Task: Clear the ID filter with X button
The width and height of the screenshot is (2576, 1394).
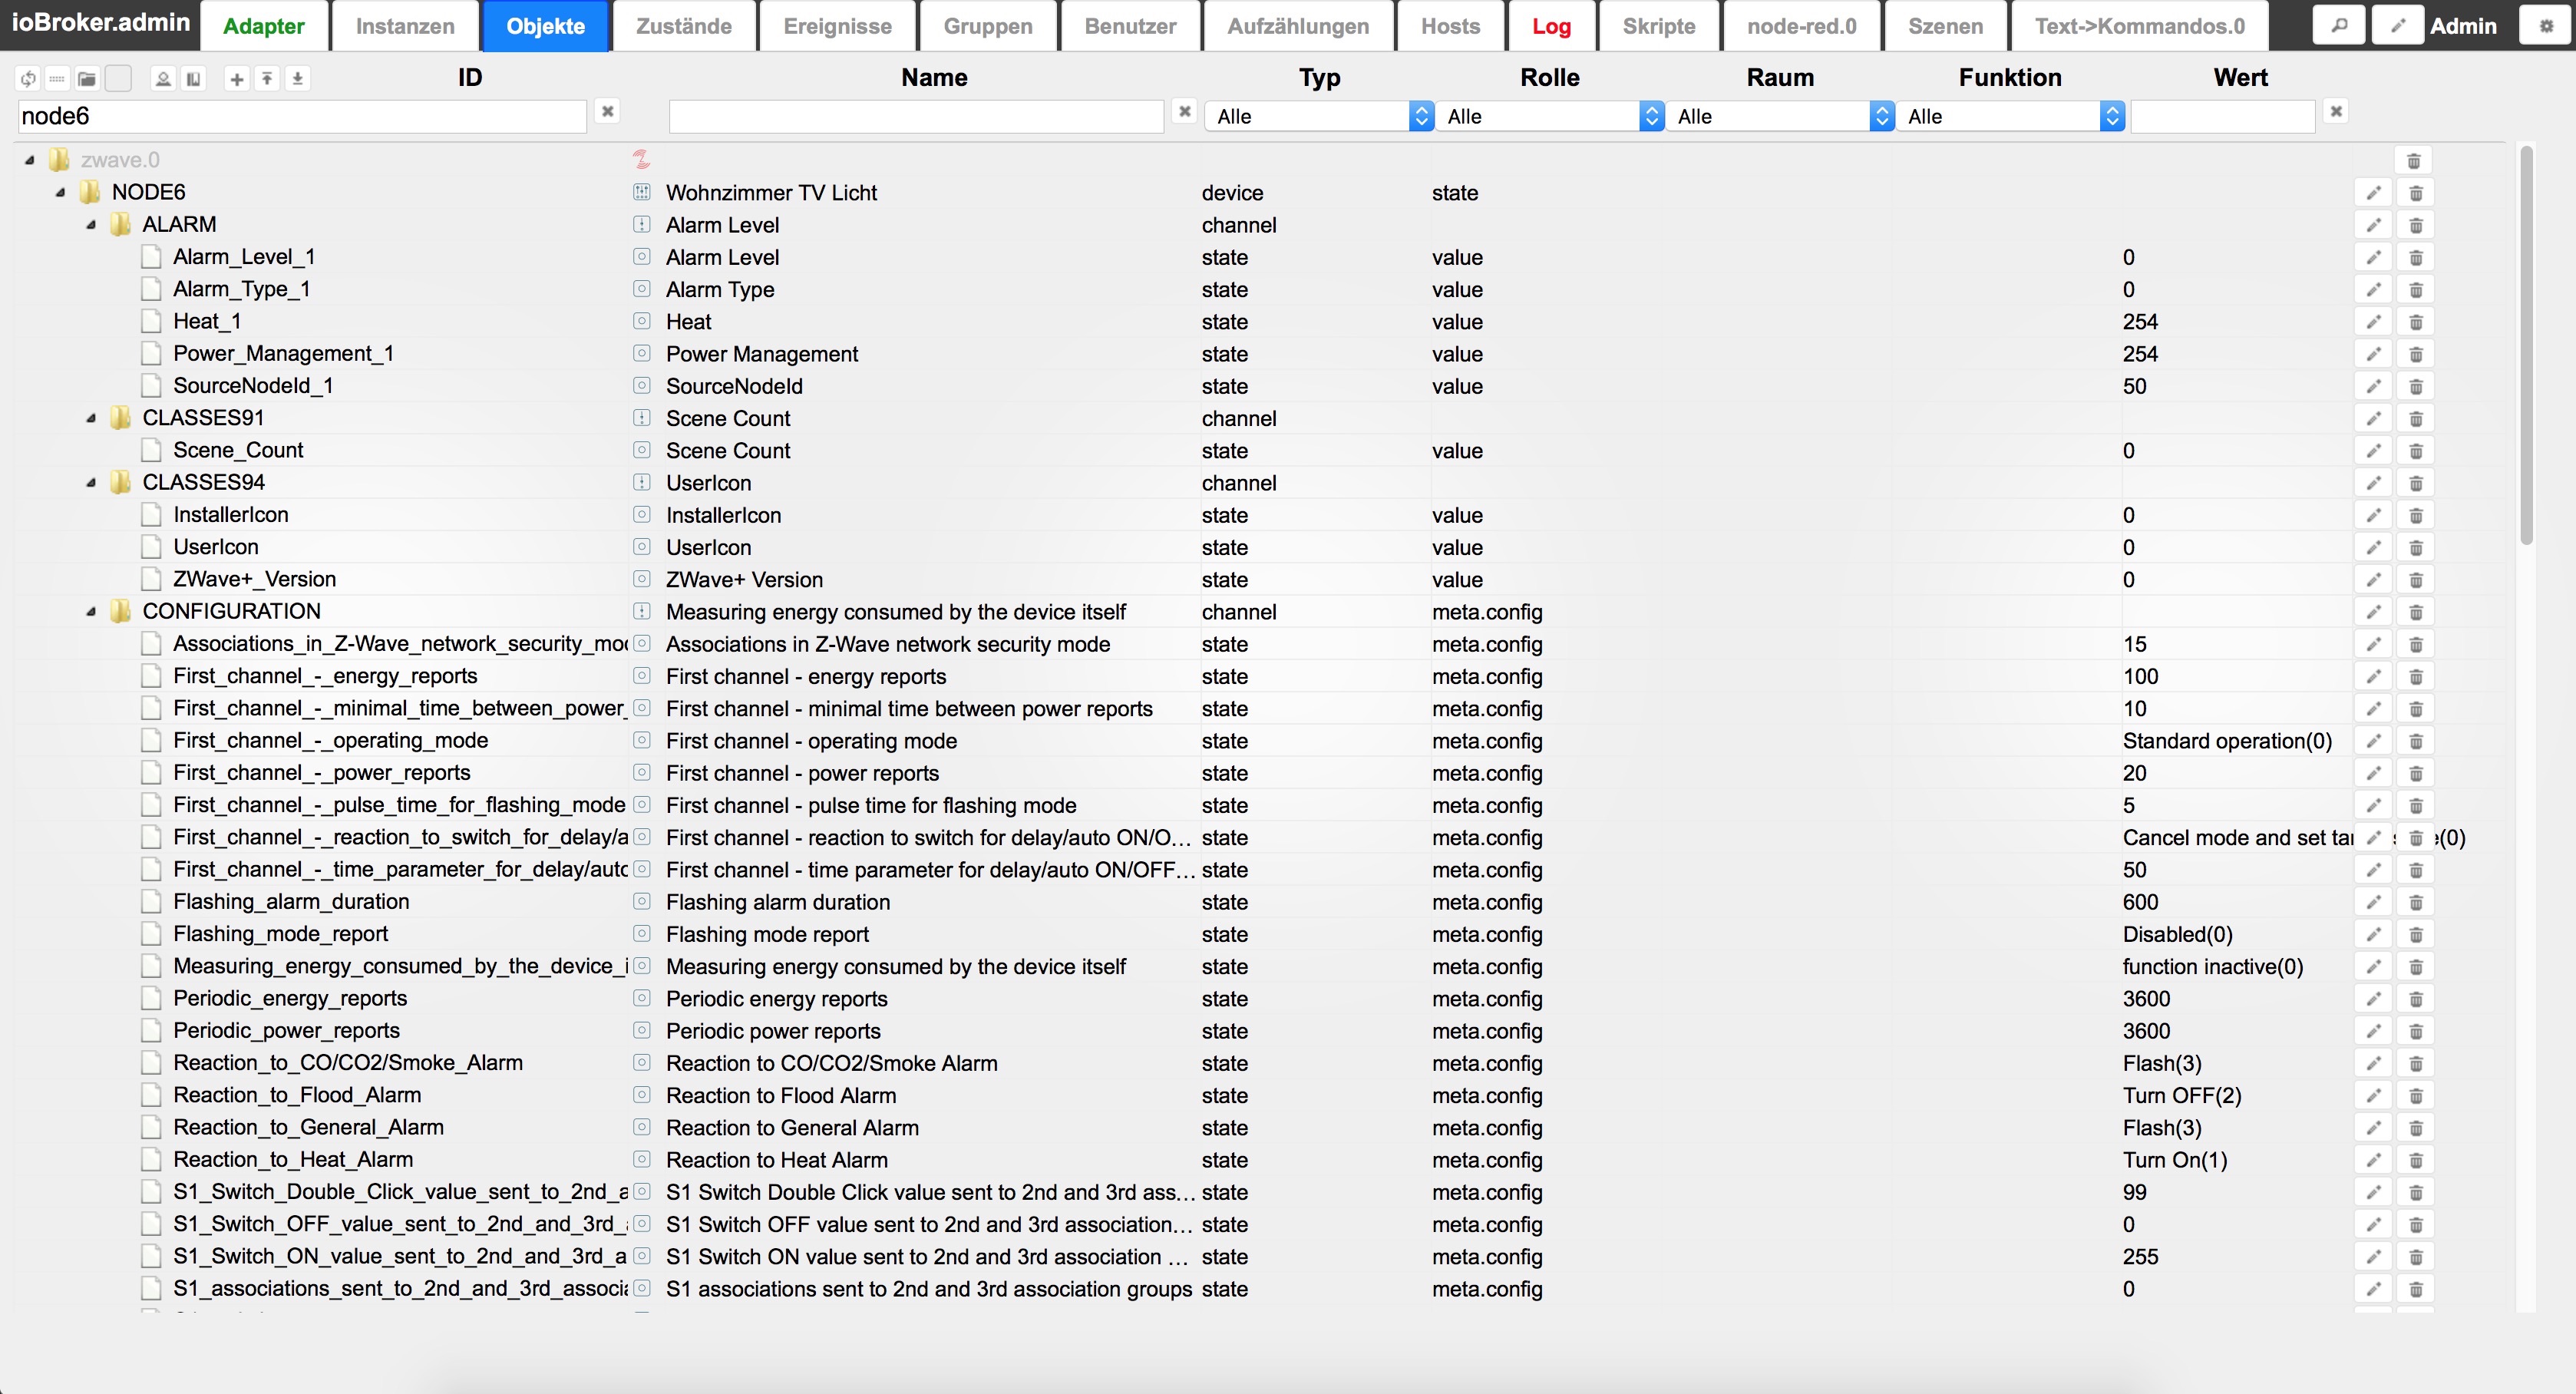Action: (607, 111)
